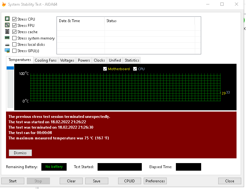The height and width of the screenshot is (189, 246).
Task: Minimize the AIDA64 window
Action: pos(208,4)
